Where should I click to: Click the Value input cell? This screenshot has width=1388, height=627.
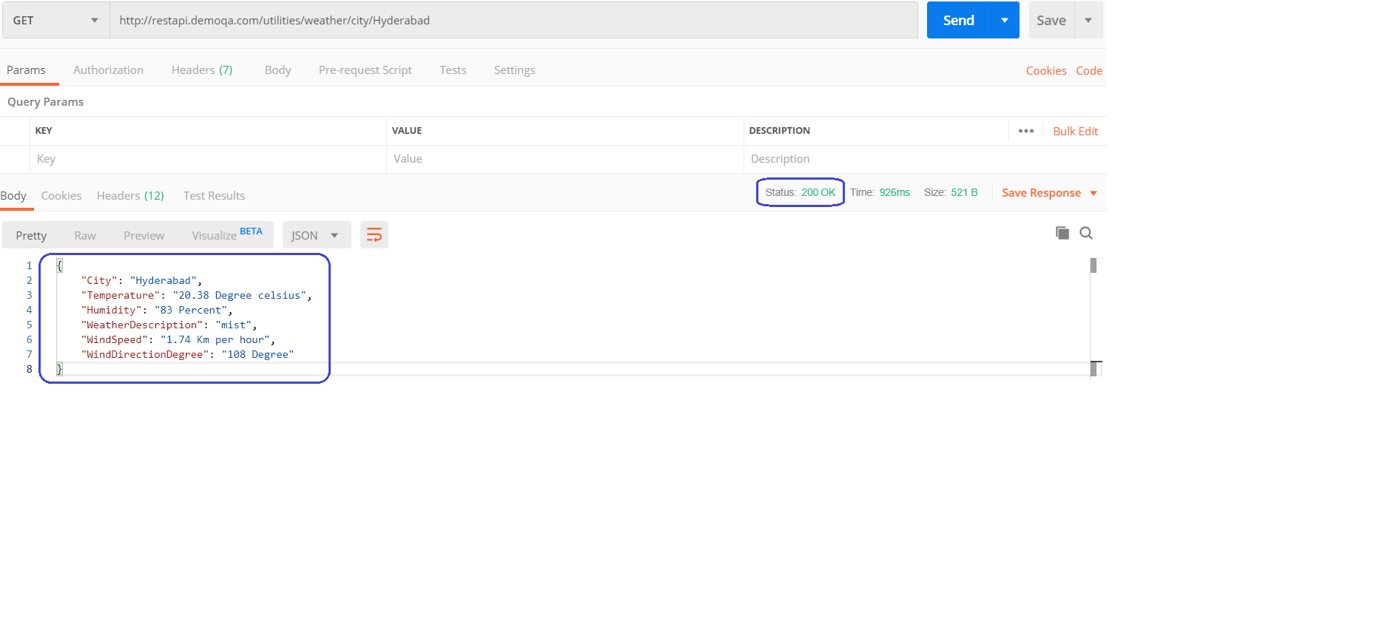click(565, 159)
